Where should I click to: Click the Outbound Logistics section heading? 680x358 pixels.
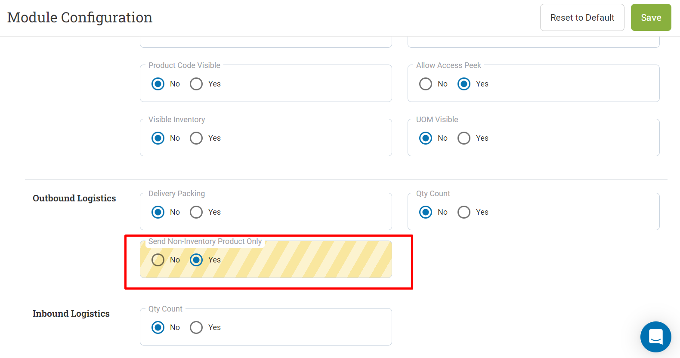click(74, 198)
